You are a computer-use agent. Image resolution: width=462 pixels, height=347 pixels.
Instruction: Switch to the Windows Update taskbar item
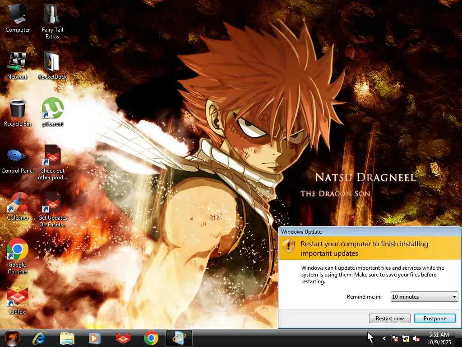[x=179, y=338]
